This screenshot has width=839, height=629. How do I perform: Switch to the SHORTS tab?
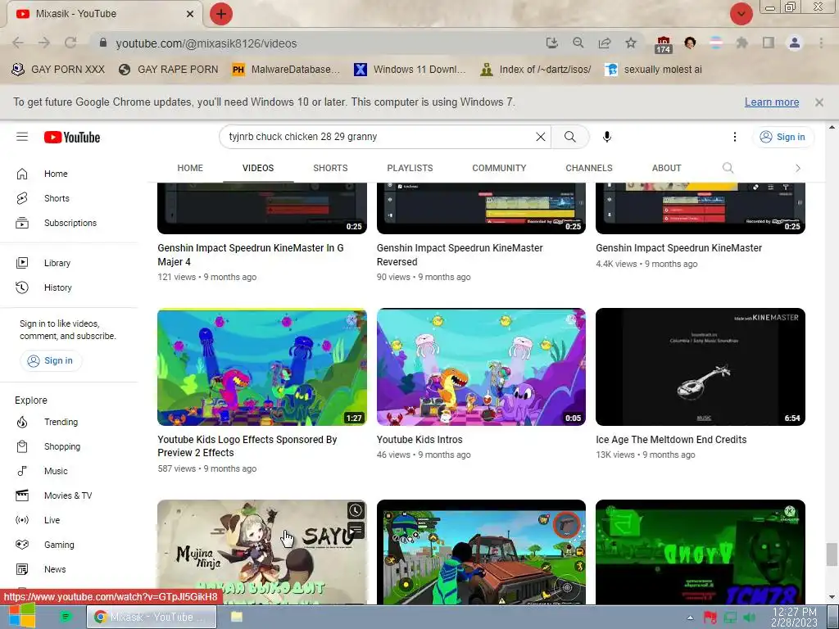(x=330, y=168)
